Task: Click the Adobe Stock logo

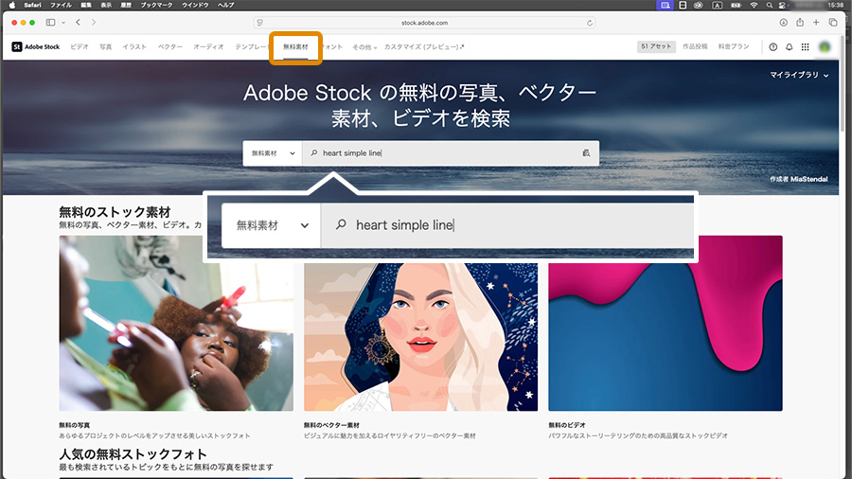Action: 36,46
